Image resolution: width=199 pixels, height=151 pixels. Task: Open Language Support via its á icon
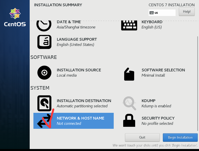[x=44, y=42]
